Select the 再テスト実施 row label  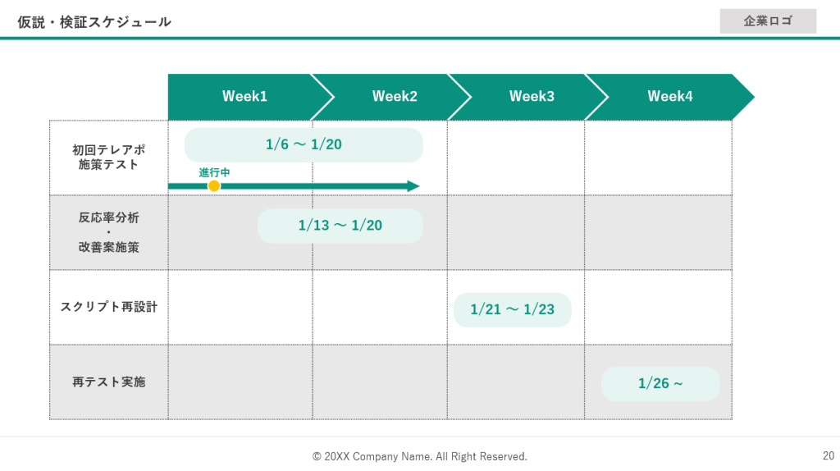[109, 382]
